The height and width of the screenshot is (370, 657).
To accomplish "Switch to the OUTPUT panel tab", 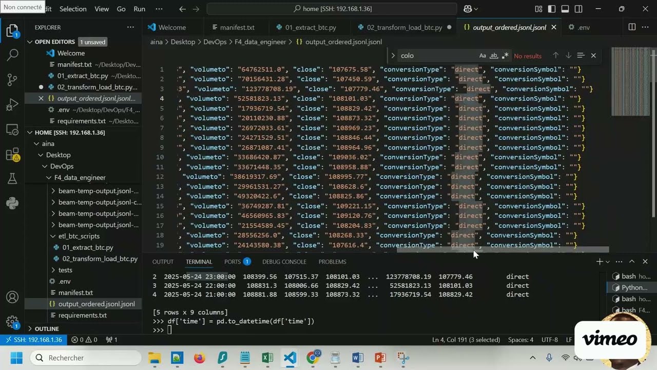I will [163, 262].
